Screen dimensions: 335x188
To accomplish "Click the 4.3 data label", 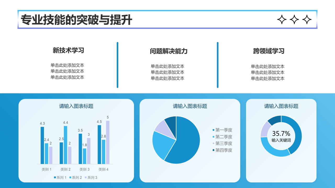I will click(42, 123).
